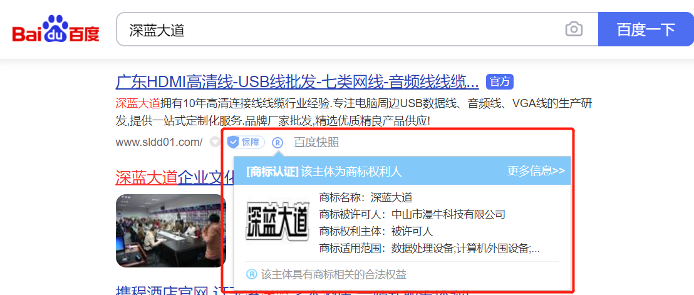Click the www.sldd01.com URL
Viewport: 694px width, 295px height.
point(159,142)
